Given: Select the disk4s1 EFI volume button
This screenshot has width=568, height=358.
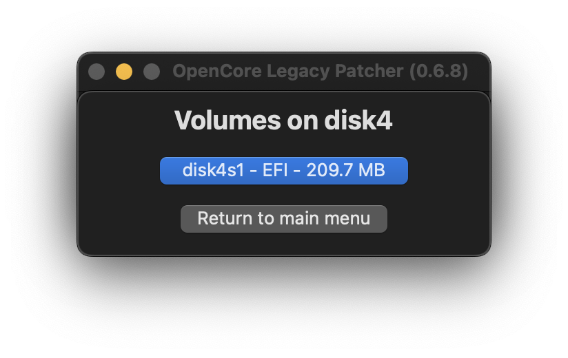Looking at the screenshot, I should 283,171.
